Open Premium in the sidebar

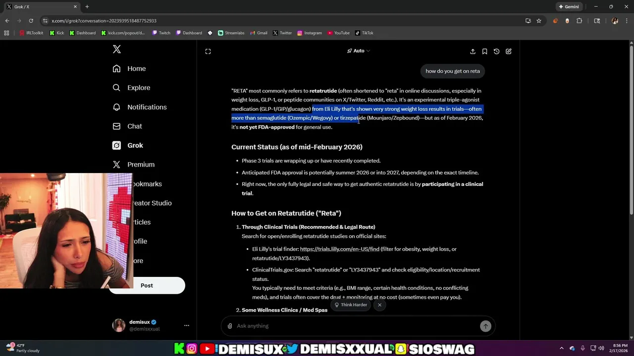(134, 165)
